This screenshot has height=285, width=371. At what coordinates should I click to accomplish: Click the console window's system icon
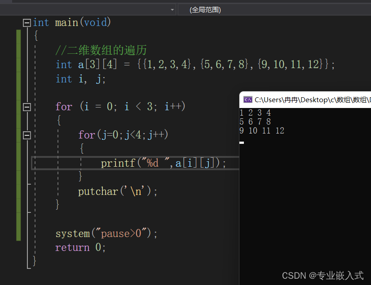tap(247, 99)
